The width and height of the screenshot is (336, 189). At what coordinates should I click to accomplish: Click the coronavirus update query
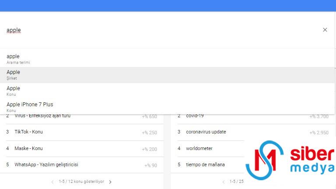click(206, 132)
